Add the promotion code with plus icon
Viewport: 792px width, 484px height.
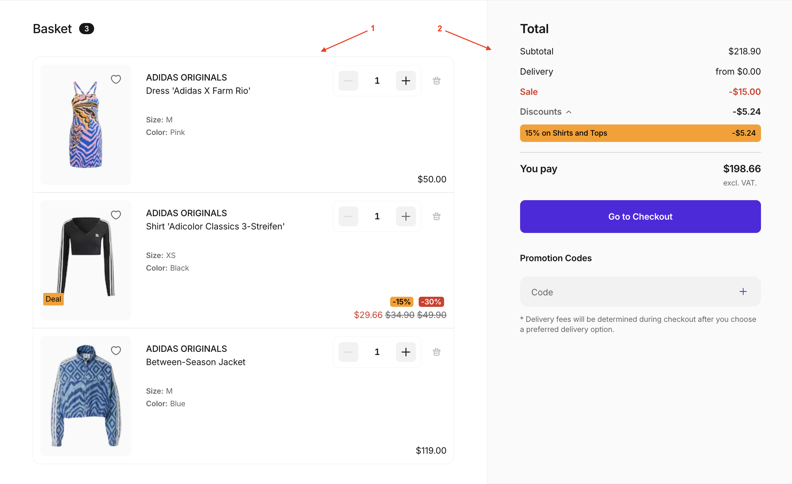click(x=743, y=292)
